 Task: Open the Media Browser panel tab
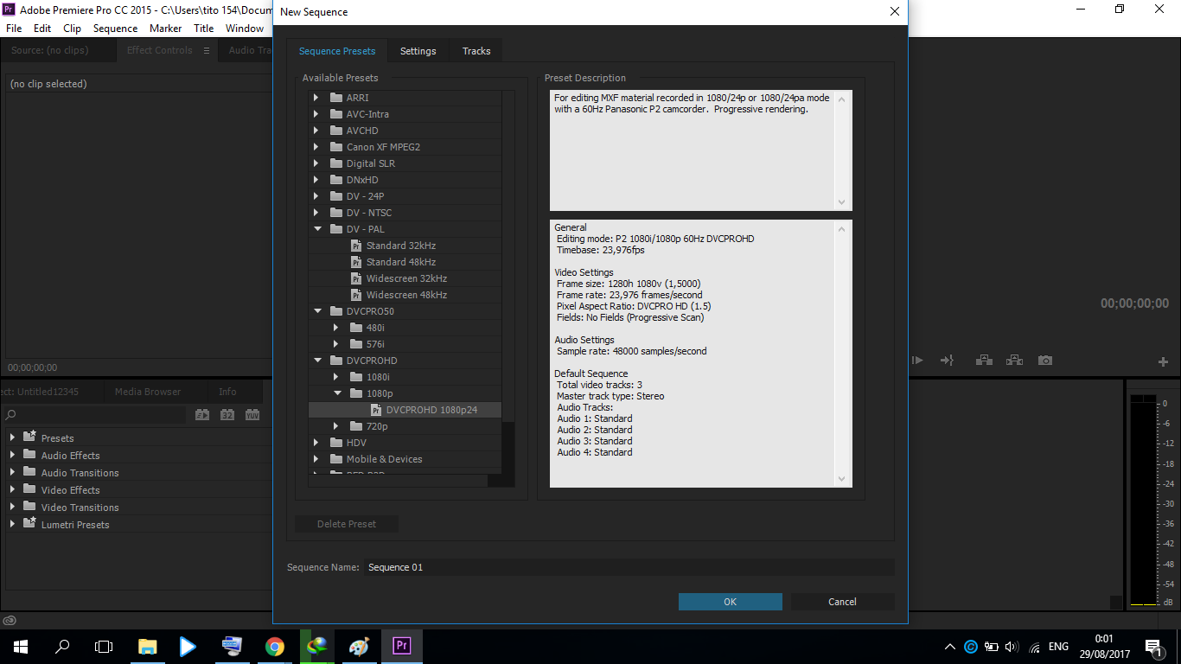[148, 392]
